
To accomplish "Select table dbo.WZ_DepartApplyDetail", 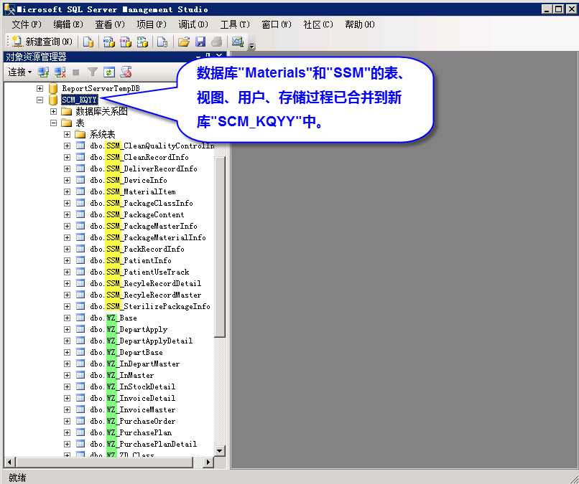I will click(x=142, y=341).
